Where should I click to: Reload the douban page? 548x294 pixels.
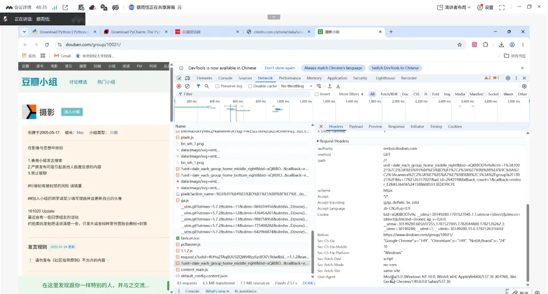tap(47, 44)
